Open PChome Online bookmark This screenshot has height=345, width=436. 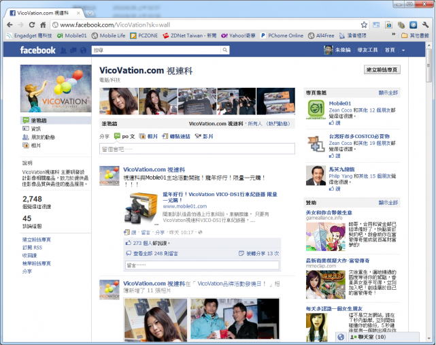pyautogui.click(x=282, y=35)
